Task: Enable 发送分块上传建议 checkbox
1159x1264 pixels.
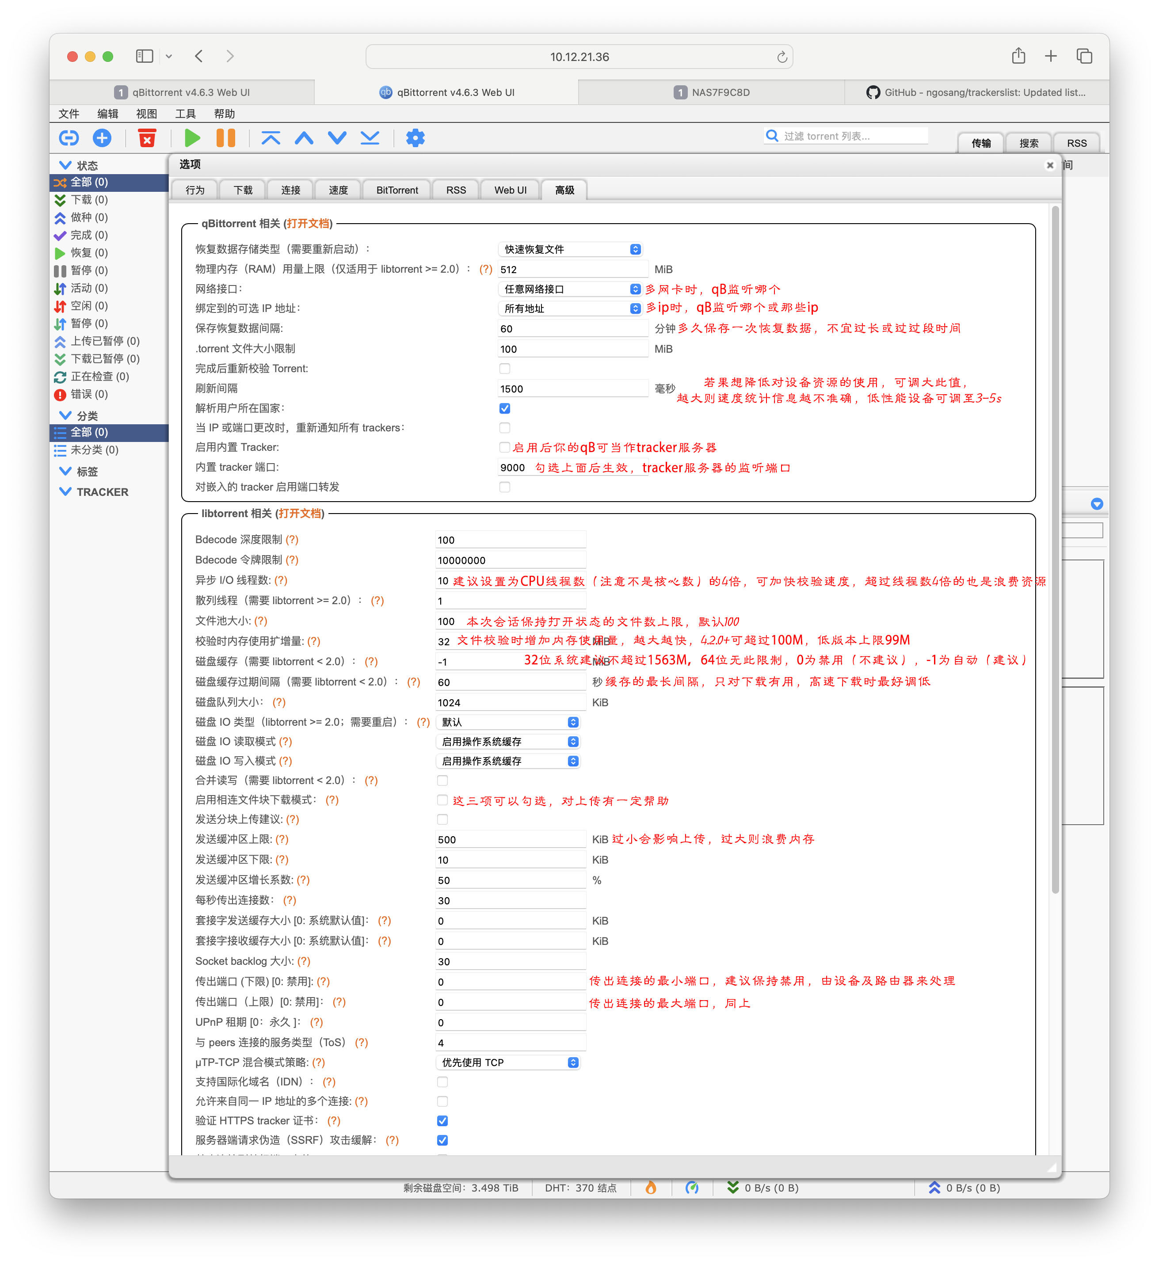Action: point(443,819)
